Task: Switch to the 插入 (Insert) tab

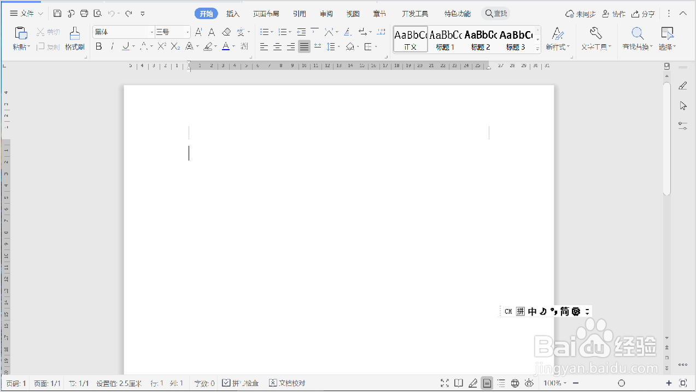Action: coord(233,14)
